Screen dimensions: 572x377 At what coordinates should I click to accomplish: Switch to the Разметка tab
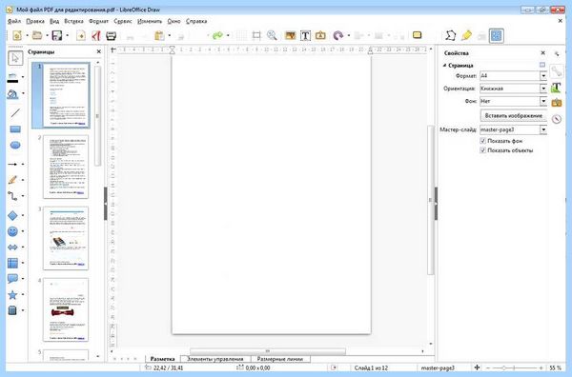pos(162,359)
